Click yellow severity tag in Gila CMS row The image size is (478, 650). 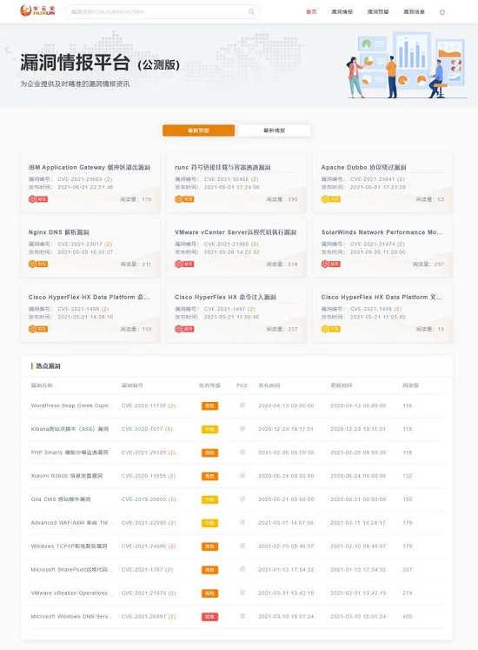click(x=209, y=499)
